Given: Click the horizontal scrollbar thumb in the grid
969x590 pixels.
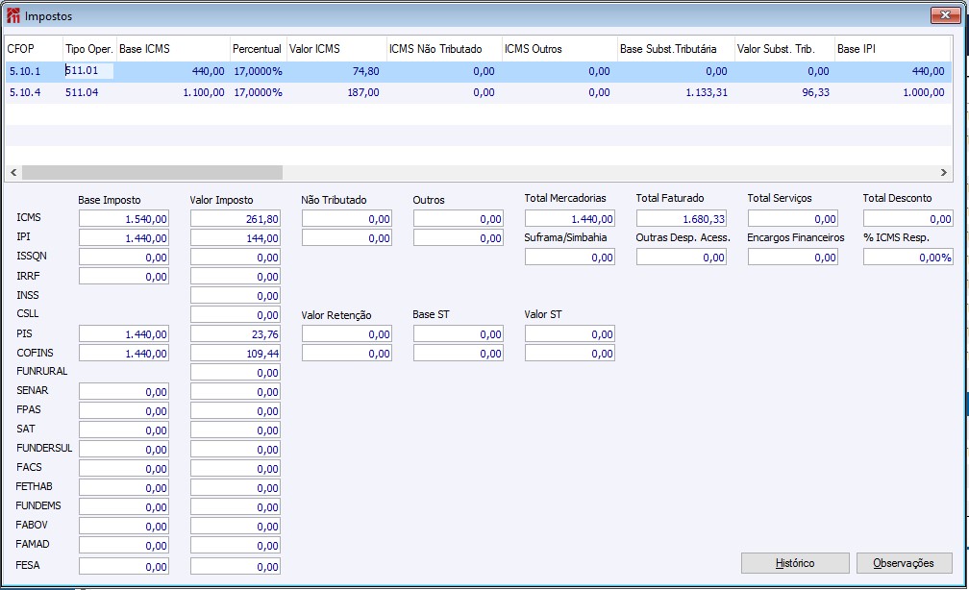Looking at the screenshot, I should pos(152,172).
